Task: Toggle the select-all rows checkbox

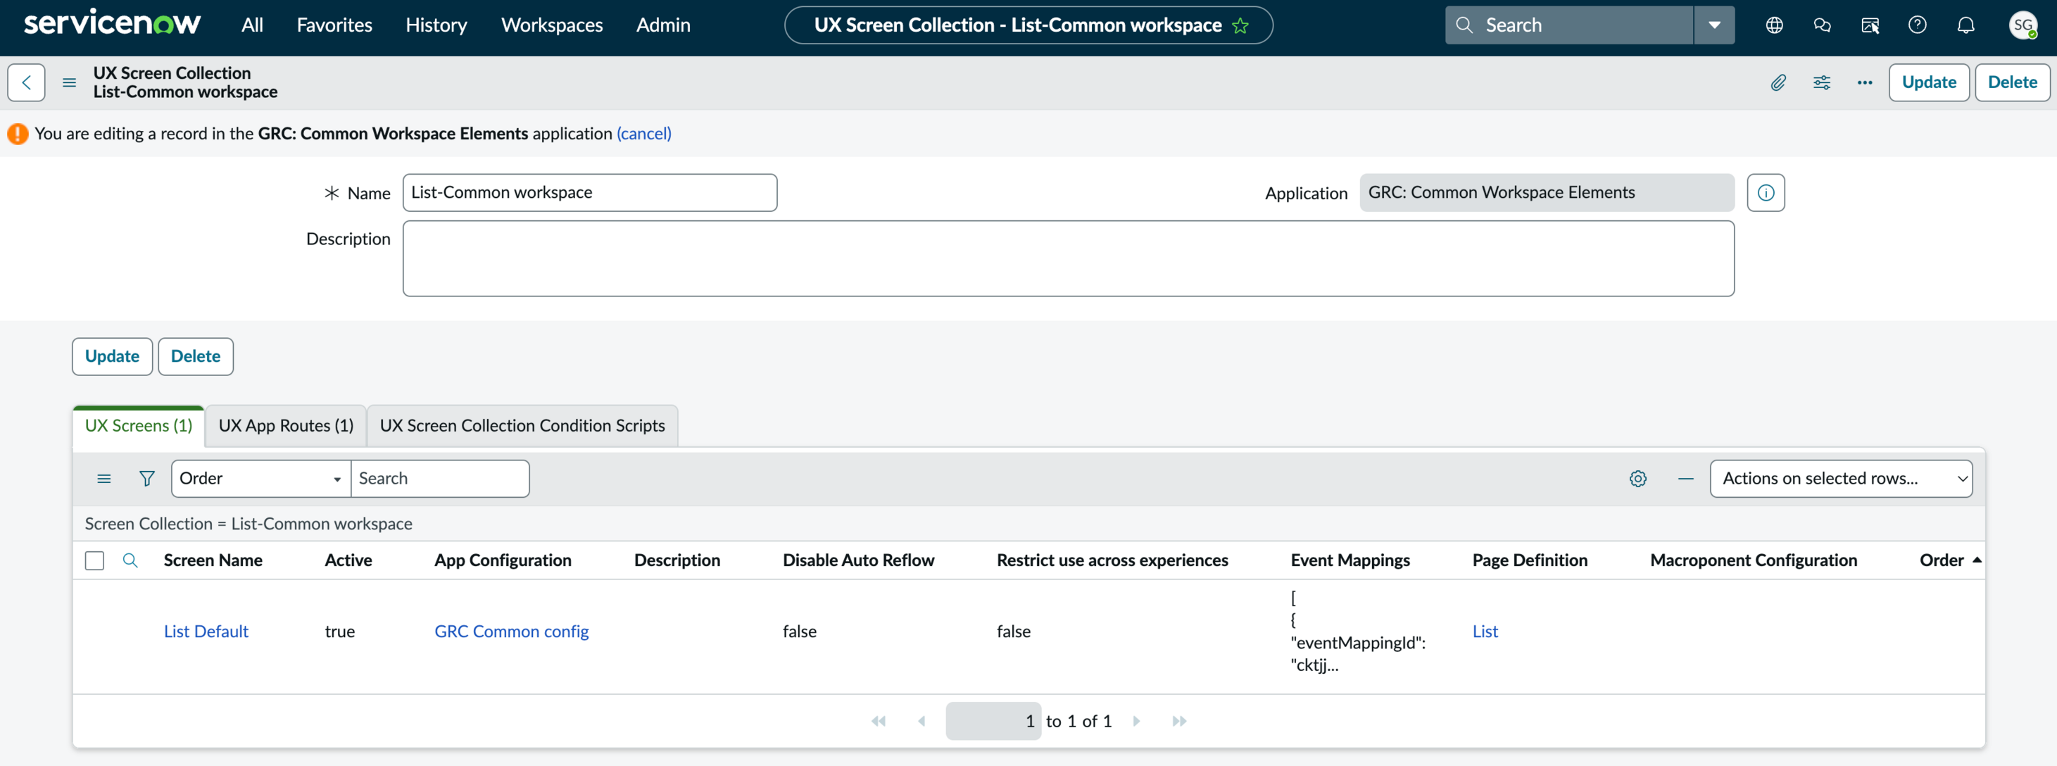Action: click(x=94, y=560)
